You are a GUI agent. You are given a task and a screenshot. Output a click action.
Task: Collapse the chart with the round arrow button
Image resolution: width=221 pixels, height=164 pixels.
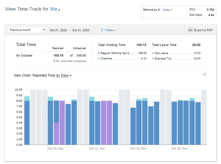(x=204, y=74)
